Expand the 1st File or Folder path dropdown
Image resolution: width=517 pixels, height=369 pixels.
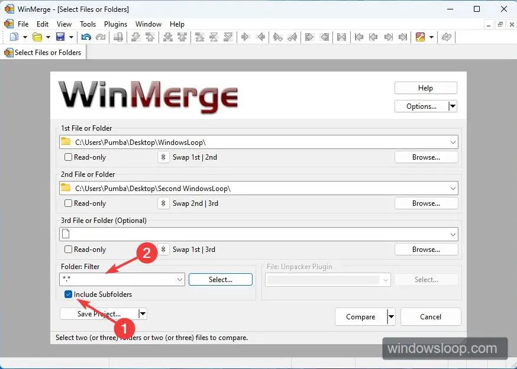[x=453, y=143]
